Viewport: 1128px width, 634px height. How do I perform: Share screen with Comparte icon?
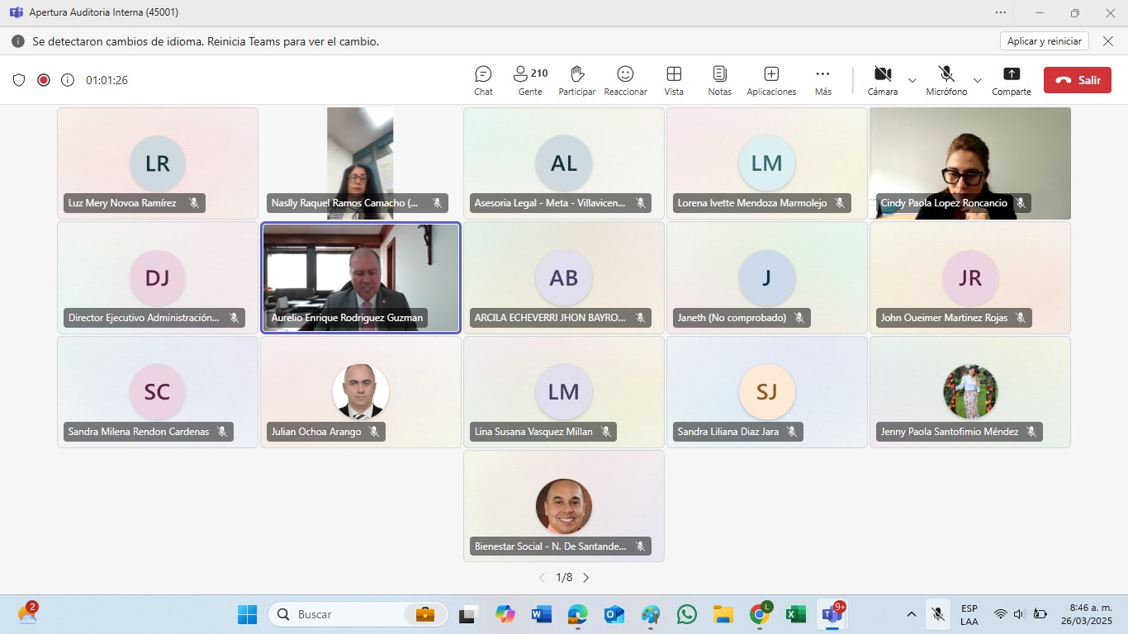pyautogui.click(x=1011, y=80)
